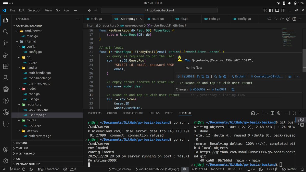This screenshot has height=172, width=306.
Task: Add a new terminal with plus
Action: pos(263,113)
